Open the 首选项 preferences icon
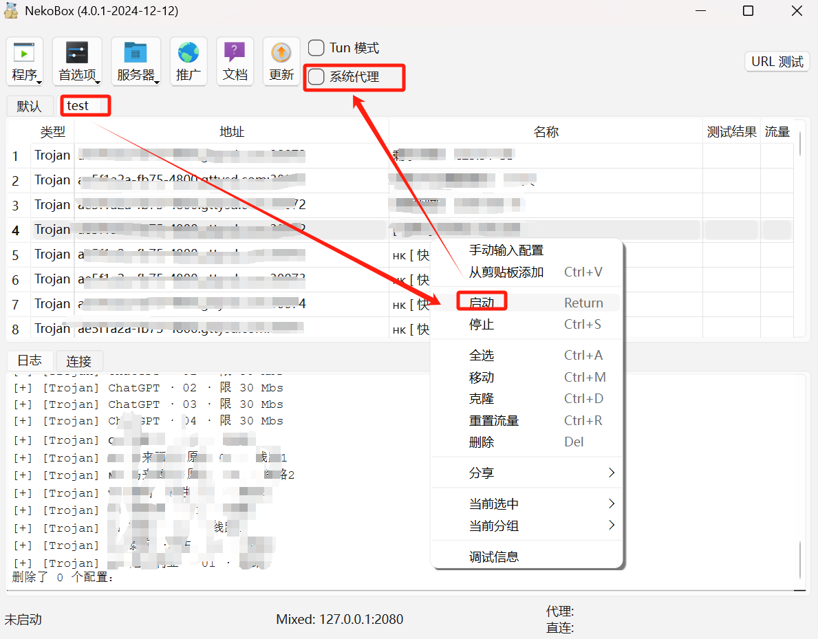 [x=77, y=61]
